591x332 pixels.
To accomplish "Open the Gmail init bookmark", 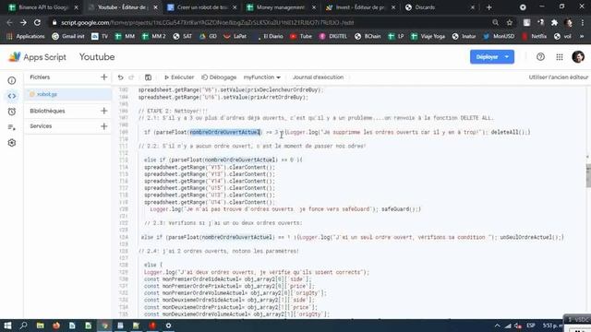I will (x=68, y=36).
